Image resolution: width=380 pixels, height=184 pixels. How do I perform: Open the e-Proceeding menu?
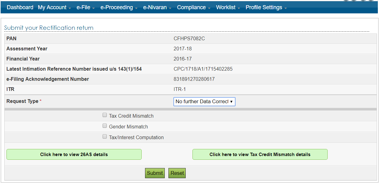click(117, 7)
